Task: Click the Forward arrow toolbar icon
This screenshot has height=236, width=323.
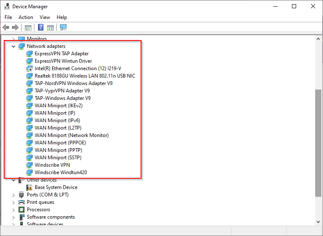Action: (x=15, y=27)
